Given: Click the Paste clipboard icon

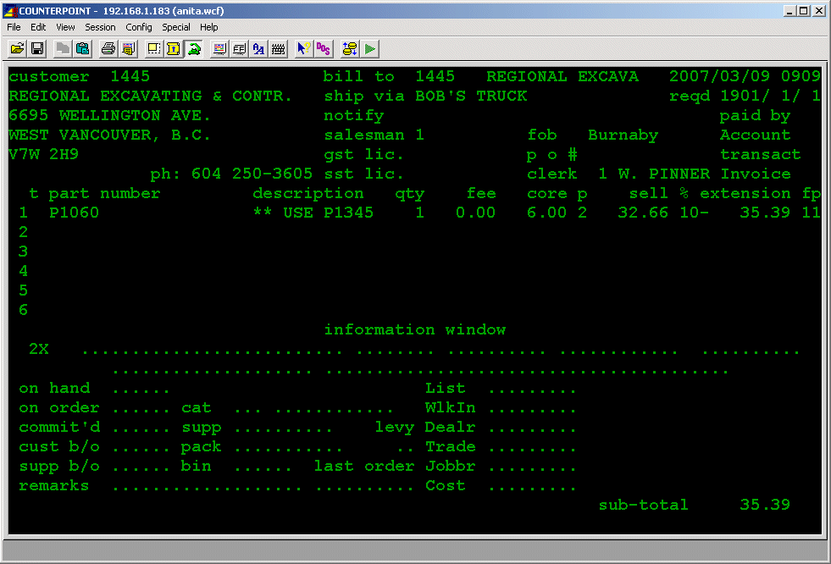Looking at the screenshot, I should 83,49.
